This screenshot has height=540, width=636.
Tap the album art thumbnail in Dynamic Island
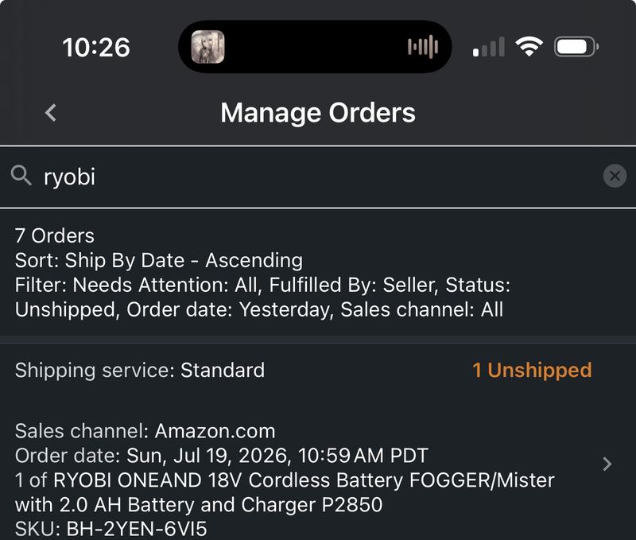(x=207, y=47)
